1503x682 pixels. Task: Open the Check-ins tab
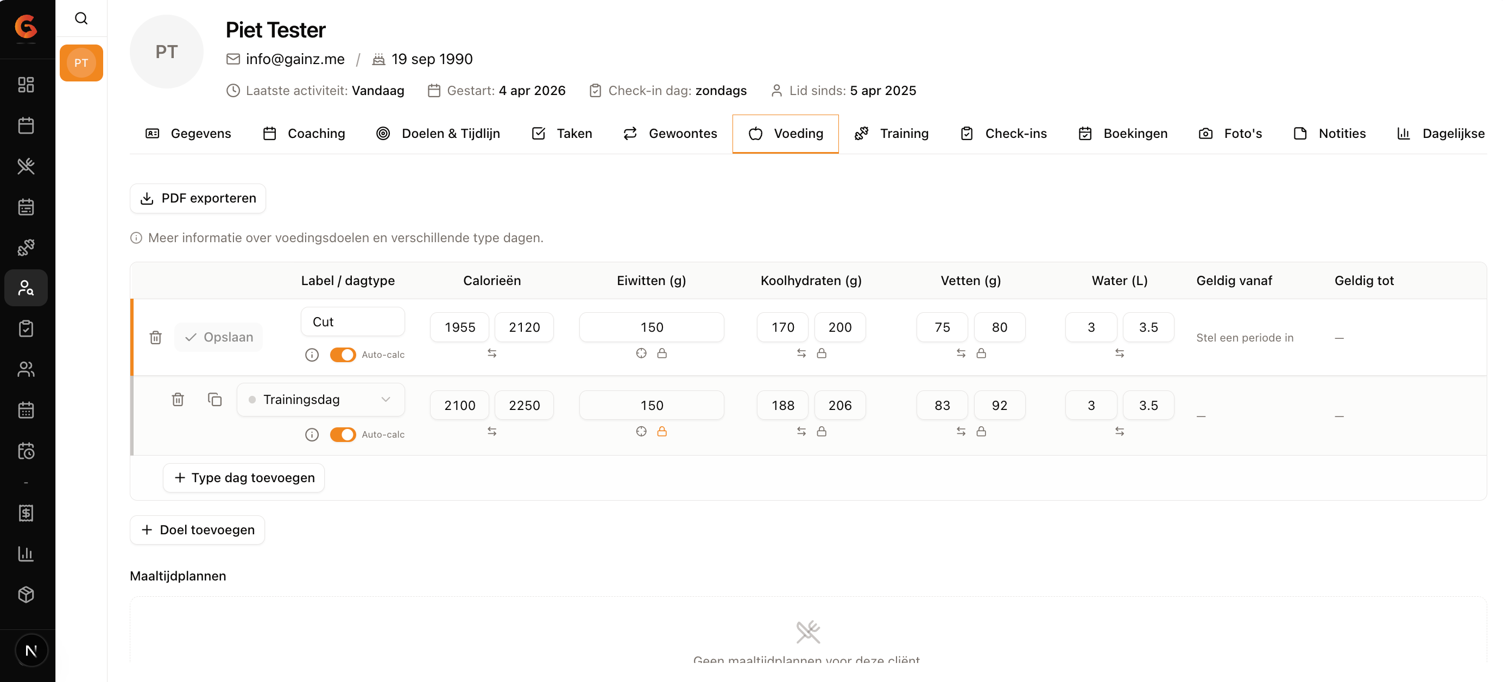1003,134
